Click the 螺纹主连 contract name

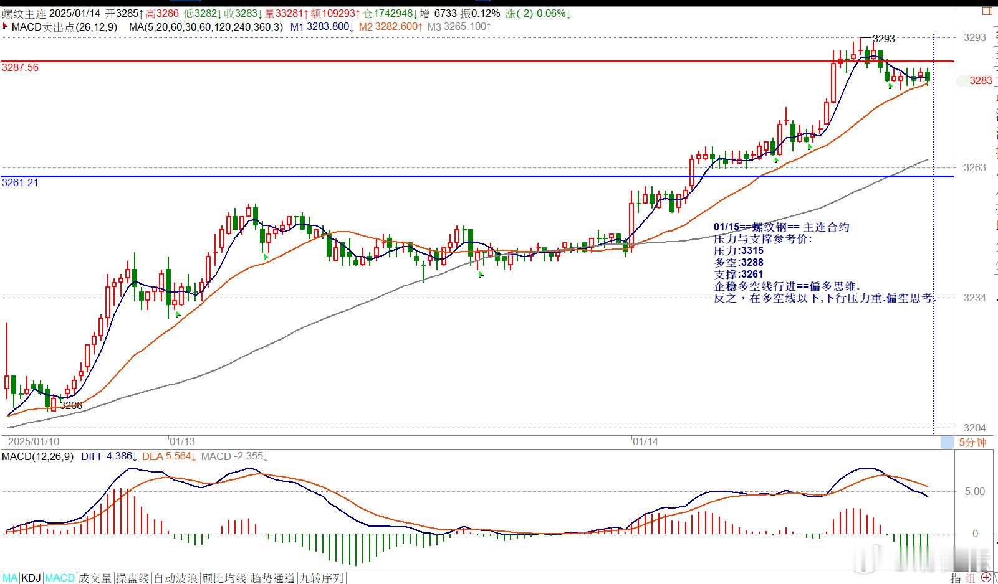pos(24,13)
